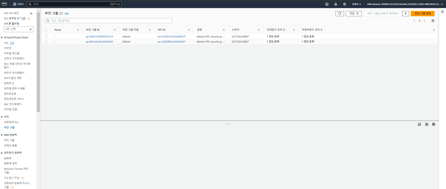Sort by 보안 그룹 이름 column
The width and height of the screenshot is (446, 189).
[150, 30]
